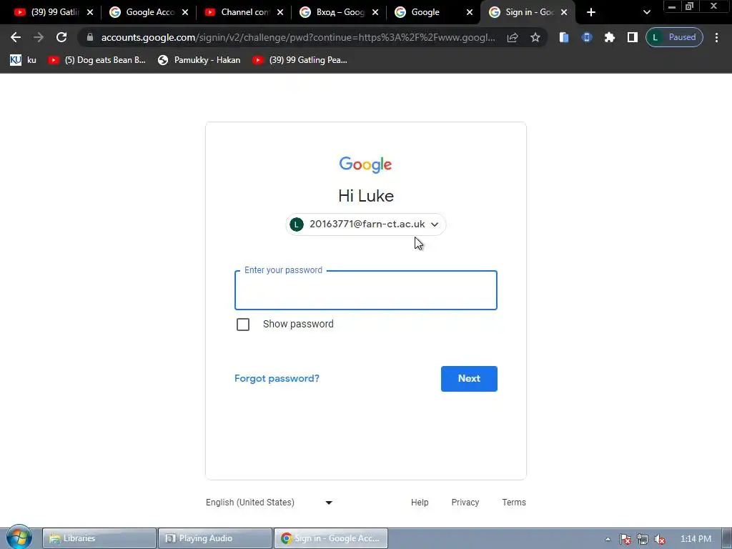Restore down the Chrome window
The height and width of the screenshot is (549, 732).
click(689, 6)
